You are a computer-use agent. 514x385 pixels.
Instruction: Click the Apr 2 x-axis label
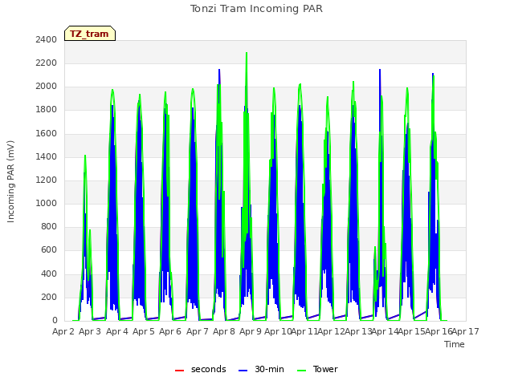click(x=63, y=331)
